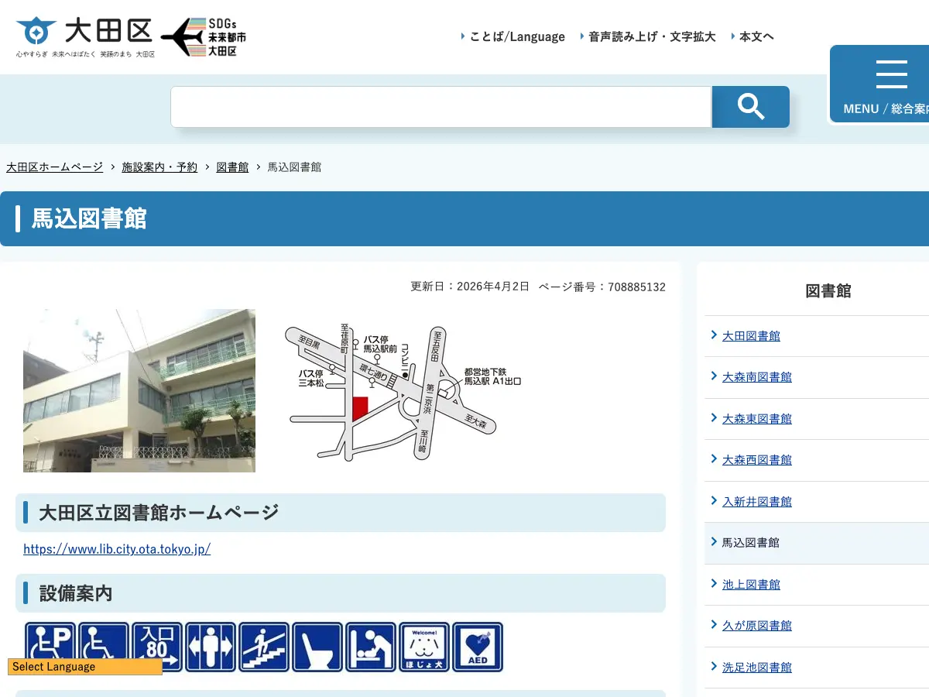Open the MENU / 総合案内 hamburger menu
Image resolution: width=929 pixels, height=697 pixels.
pos(881,84)
